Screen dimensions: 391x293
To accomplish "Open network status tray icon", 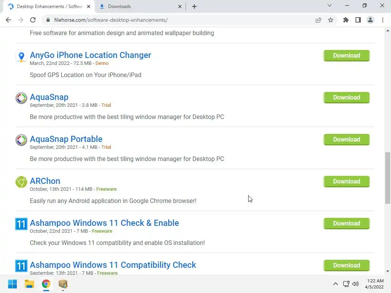I will click(346, 284).
